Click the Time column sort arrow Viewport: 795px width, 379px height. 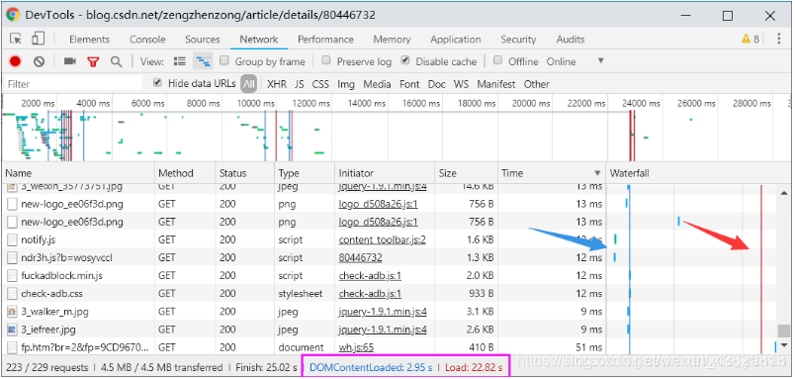pyautogui.click(x=598, y=173)
